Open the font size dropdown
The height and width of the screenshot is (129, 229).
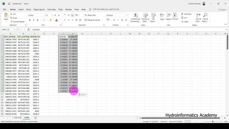click(52, 15)
